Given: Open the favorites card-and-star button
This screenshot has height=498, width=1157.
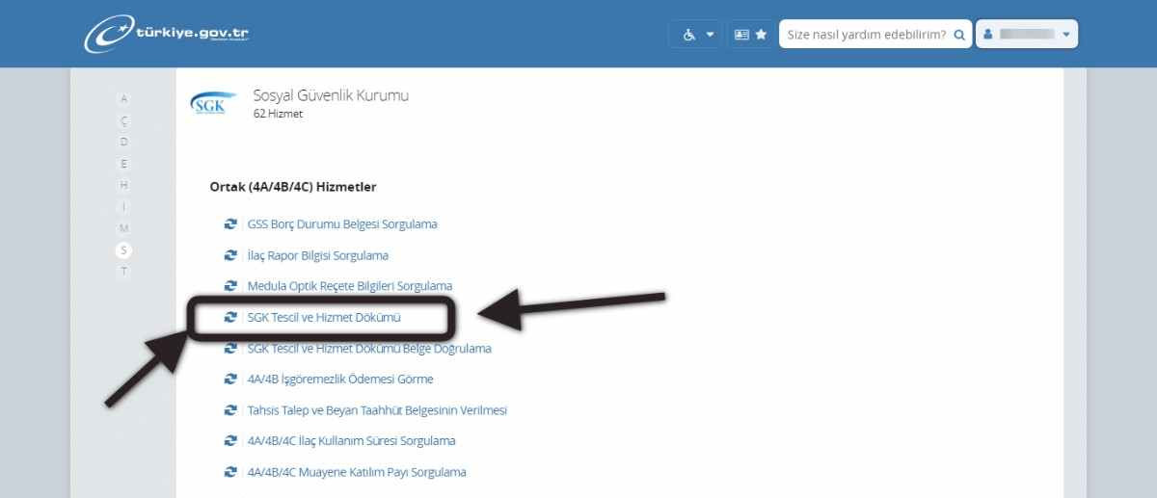Looking at the screenshot, I should (750, 34).
